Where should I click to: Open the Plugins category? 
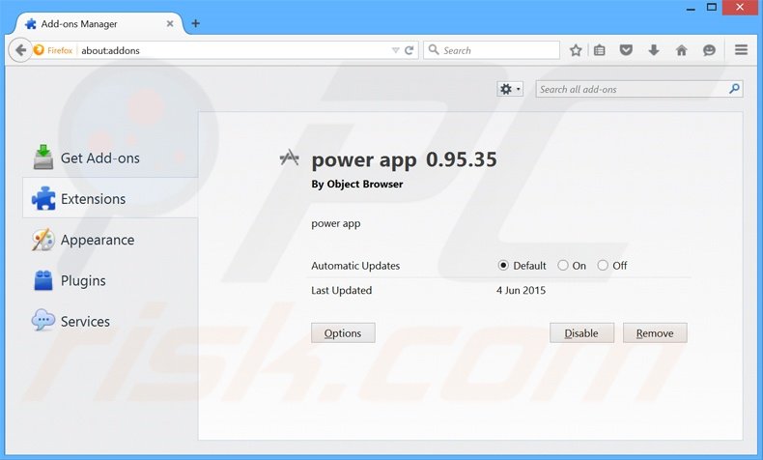pyautogui.click(x=110, y=280)
